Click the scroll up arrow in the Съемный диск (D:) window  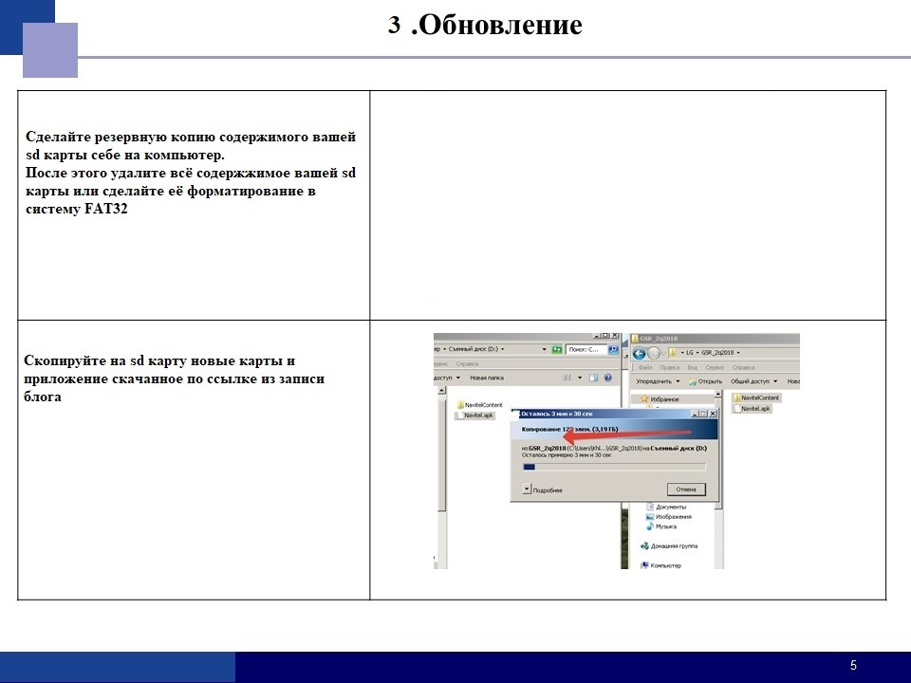(442, 391)
